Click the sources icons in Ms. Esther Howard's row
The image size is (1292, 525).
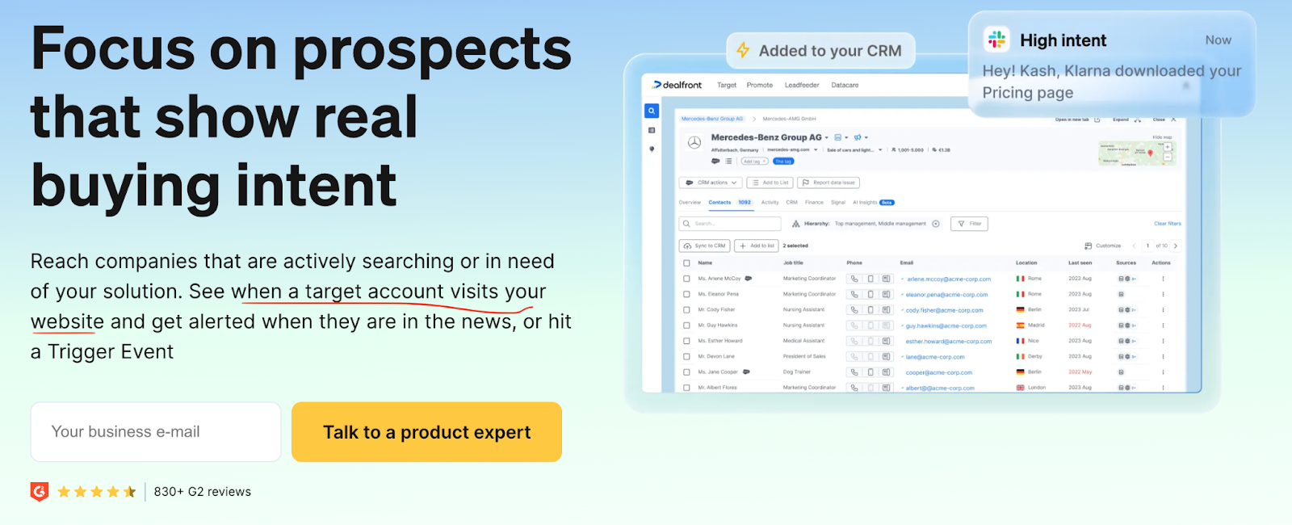(x=1126, y=341)
